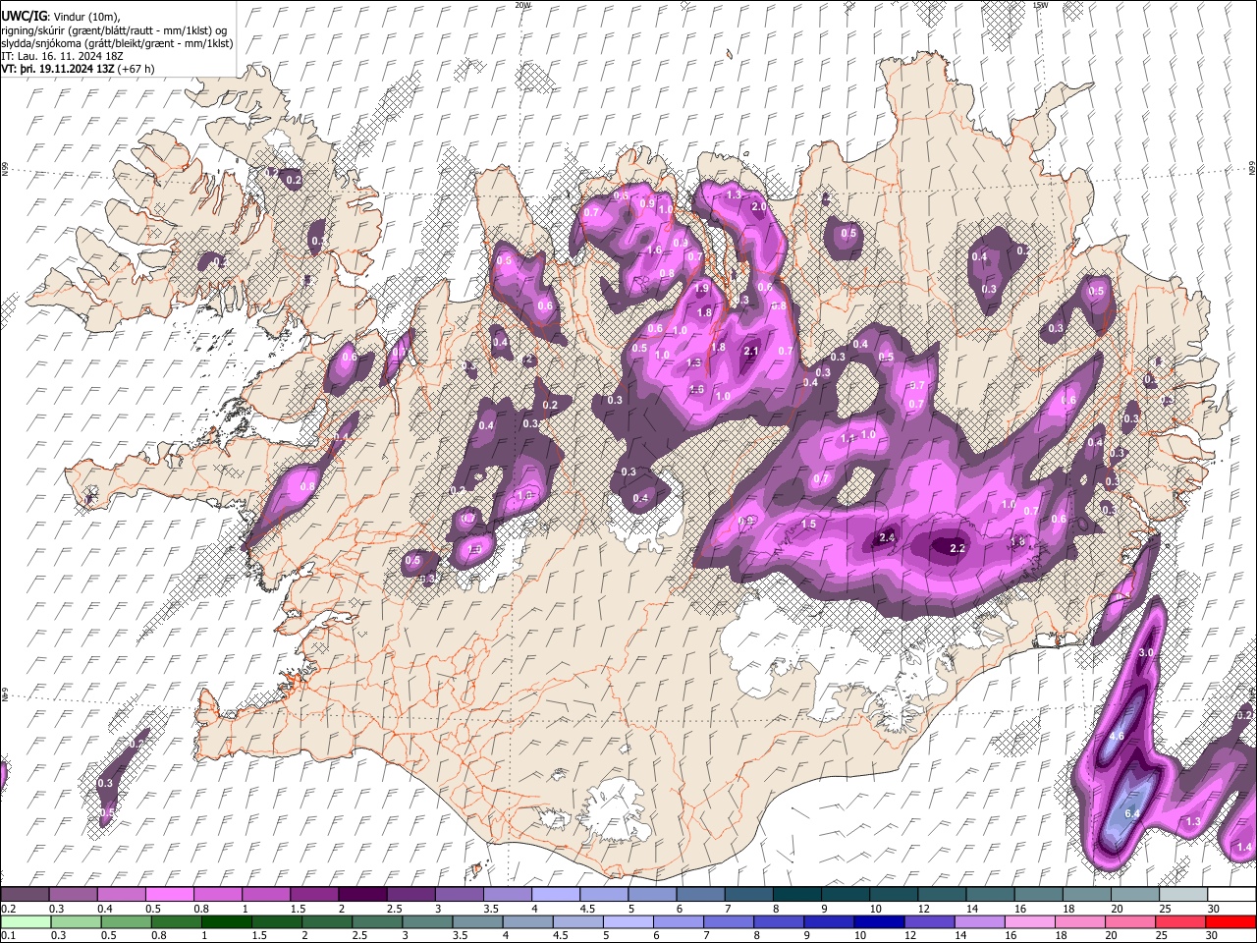Click the dark teal 8 swatch in upper legend
The image size is (1257, 943).
click(x=796, y=894)
